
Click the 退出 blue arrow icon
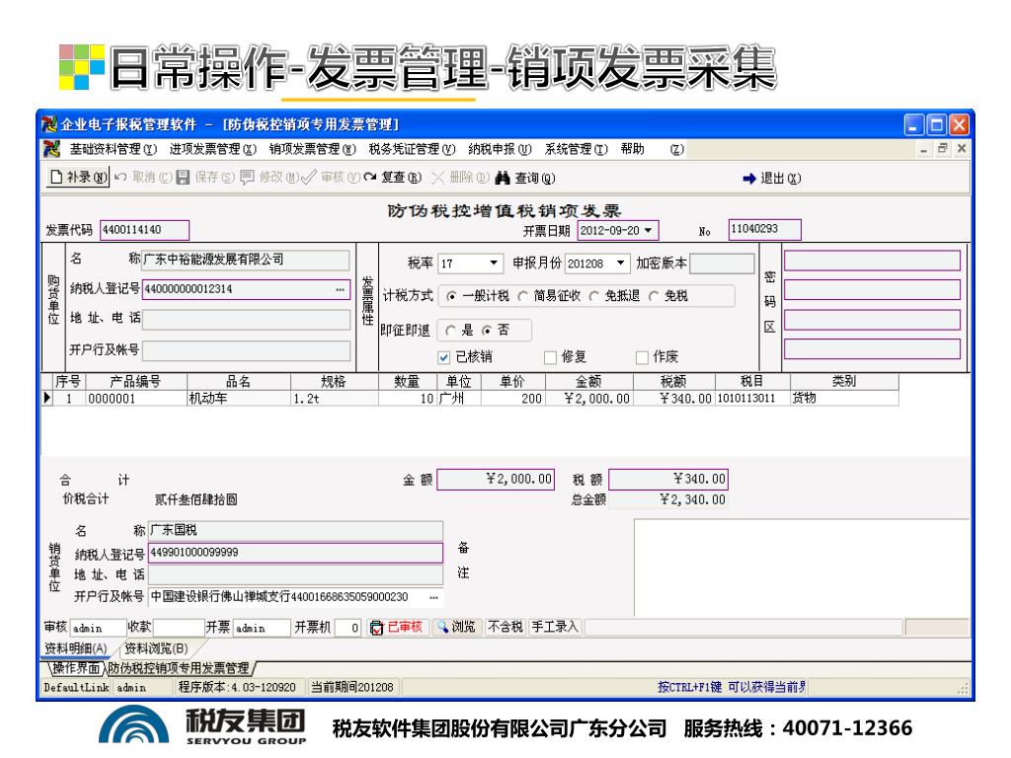[x=748, y=179]
